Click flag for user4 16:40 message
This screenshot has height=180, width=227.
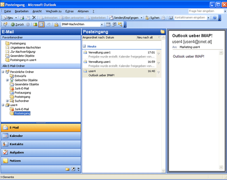[x=158, y=73]
